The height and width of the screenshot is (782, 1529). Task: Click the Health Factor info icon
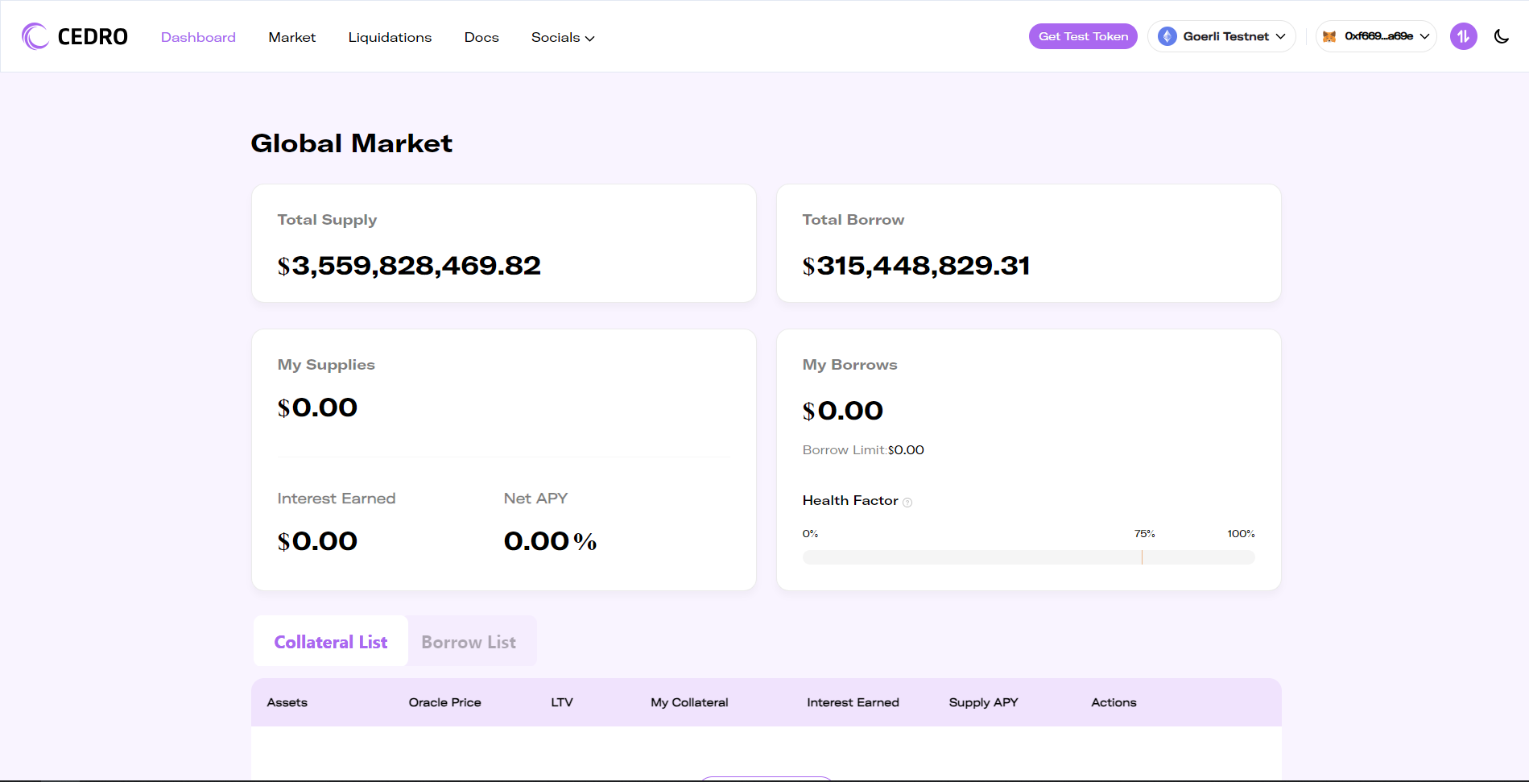[x=907, y=503]
